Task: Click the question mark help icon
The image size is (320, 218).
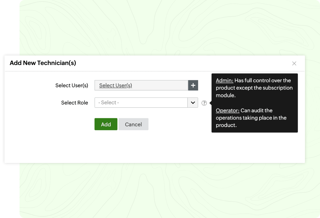Action: (x=204, y=103)
